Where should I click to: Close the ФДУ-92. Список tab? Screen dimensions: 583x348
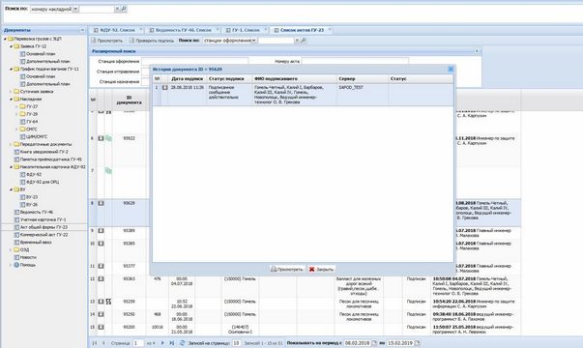coord(140,29)
